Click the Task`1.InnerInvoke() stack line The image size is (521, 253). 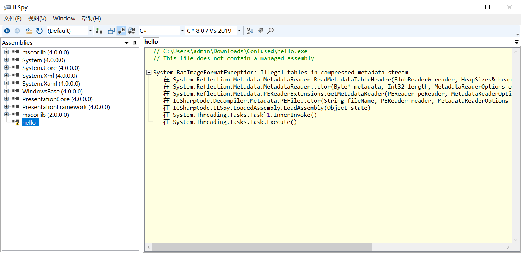point(240,115)
